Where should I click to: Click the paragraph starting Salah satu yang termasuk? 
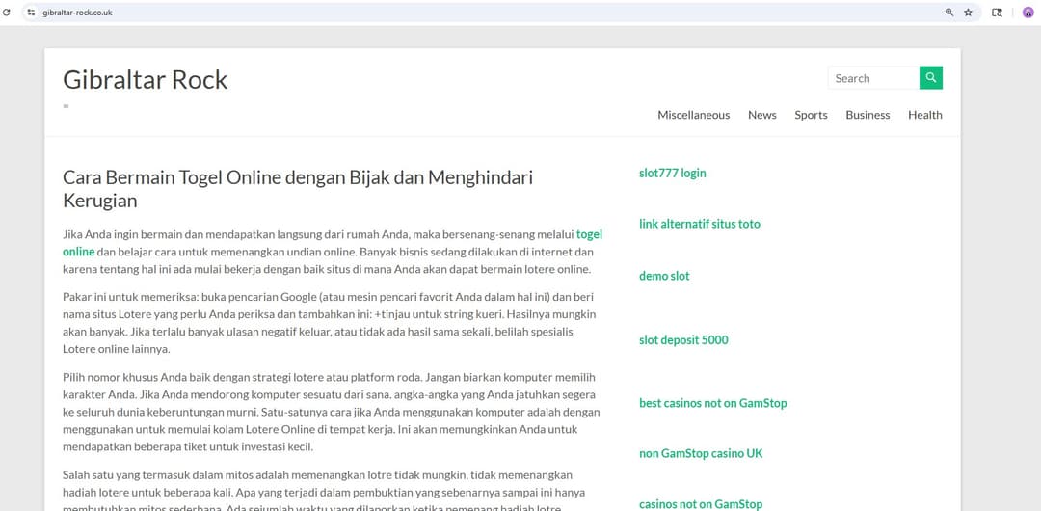tap(324, 492)
